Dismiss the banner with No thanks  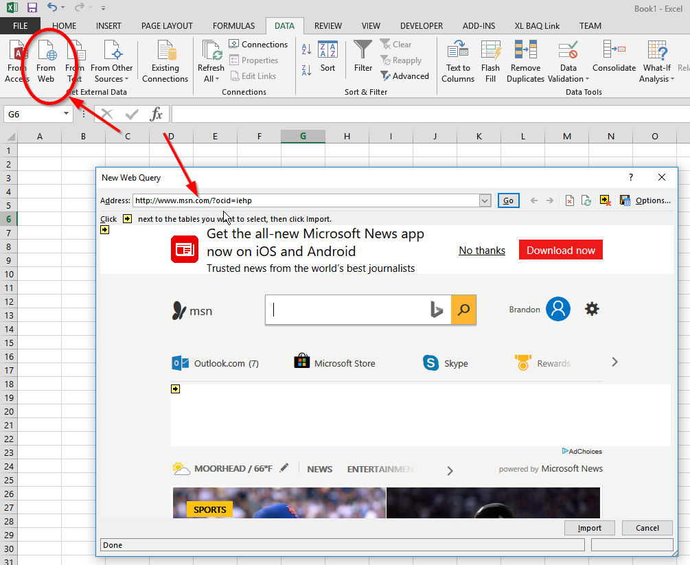pos(482,251)
